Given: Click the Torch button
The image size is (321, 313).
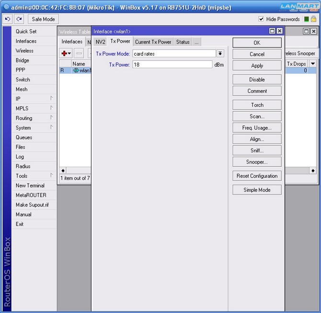Looking at the screenshot, I should pos(257,105).
